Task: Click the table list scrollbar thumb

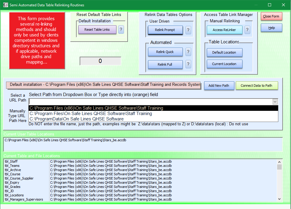Action: point(279,167)
